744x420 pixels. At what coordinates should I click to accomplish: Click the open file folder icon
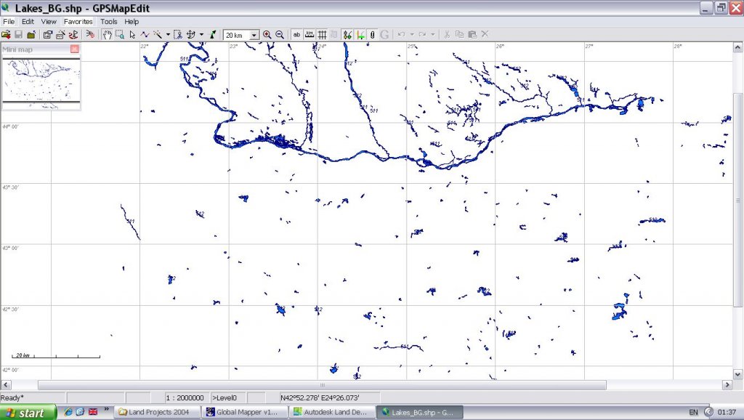click(x=6, y=34)
